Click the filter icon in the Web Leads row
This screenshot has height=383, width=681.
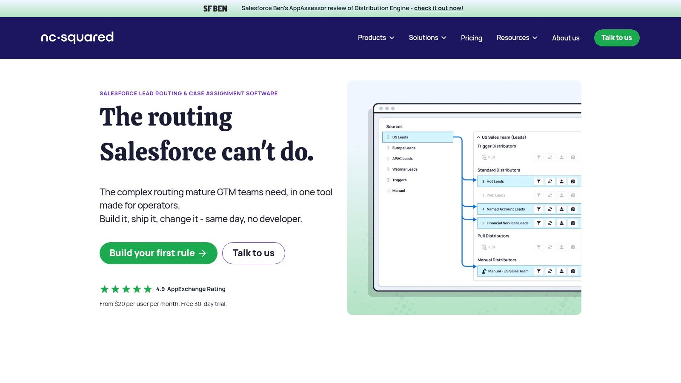coord(539,195)
